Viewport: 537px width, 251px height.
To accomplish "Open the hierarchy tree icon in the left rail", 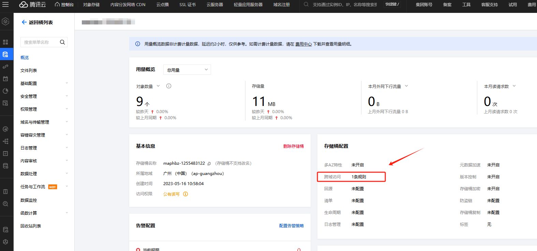I will pos(5,141).
